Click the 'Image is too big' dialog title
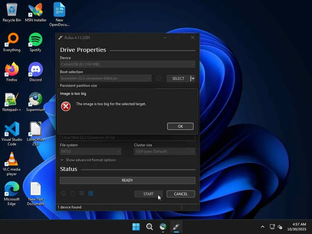Image resolution: width=312 pixels, height=234 pixels. 73,94
